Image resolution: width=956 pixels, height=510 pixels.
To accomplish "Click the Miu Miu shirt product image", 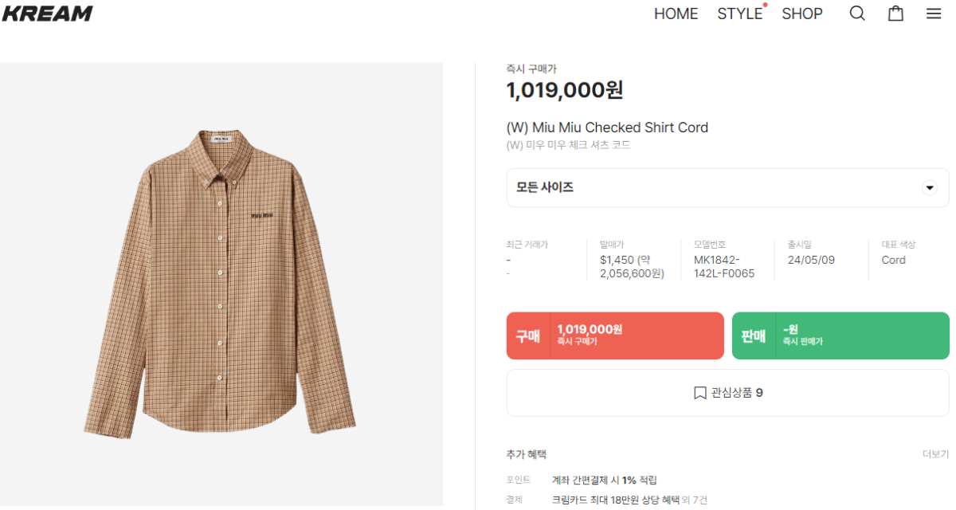I will [221, 284].
